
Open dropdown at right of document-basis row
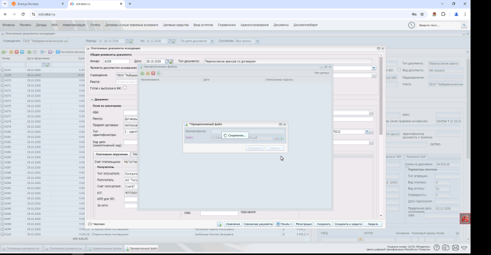(373, 68)
